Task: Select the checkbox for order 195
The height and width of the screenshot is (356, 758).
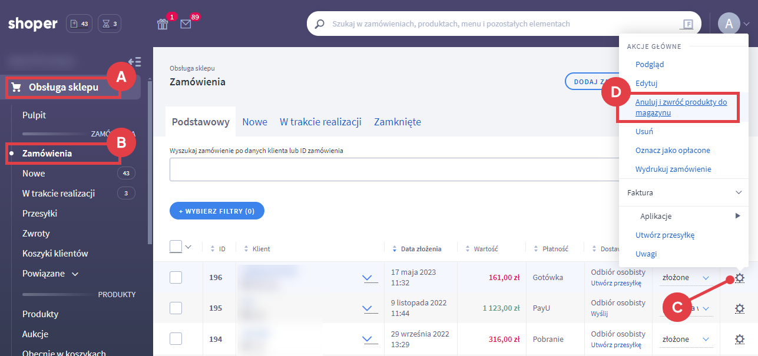Action: 176,308
